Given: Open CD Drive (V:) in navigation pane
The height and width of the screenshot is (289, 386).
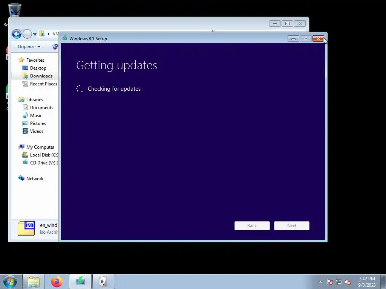Looking at the screenshot, I should (44, 163).
